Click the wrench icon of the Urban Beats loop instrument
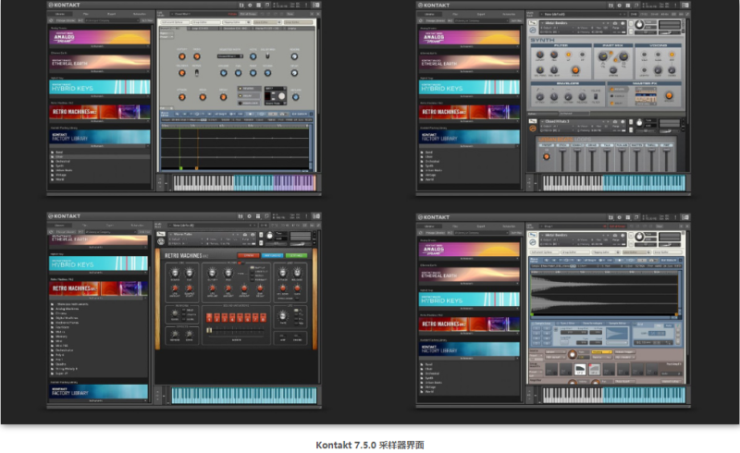 pyautogui.click(x=533, y=121)
